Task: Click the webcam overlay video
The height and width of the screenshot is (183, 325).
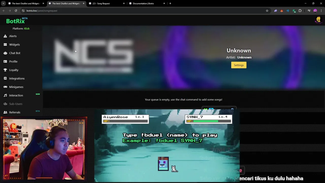Action: tap(44, 149)
